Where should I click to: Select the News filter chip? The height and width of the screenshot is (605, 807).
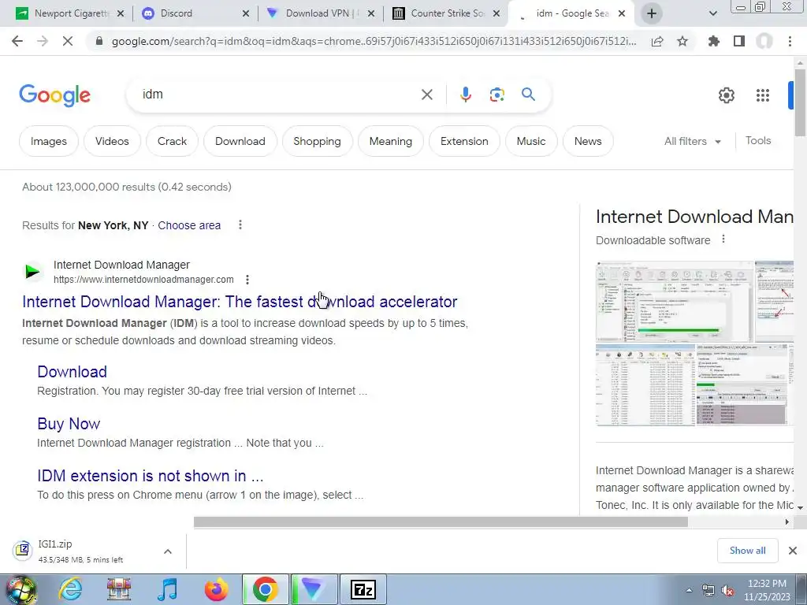(588, 142)
